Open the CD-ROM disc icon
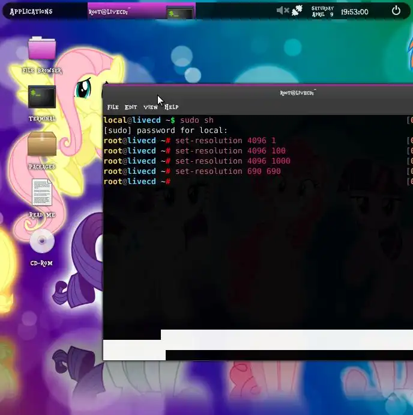Viewport: 413px width, 415px height. pos(42,241)
